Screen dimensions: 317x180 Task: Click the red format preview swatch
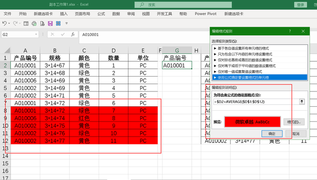coord(253,122)
